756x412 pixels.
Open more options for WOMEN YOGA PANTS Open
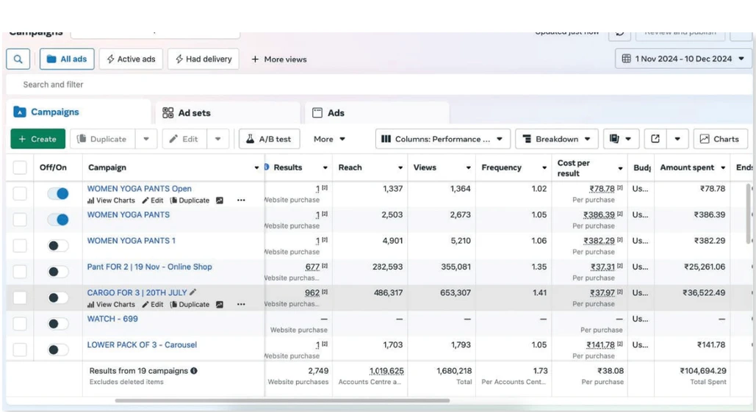[241, 200]
